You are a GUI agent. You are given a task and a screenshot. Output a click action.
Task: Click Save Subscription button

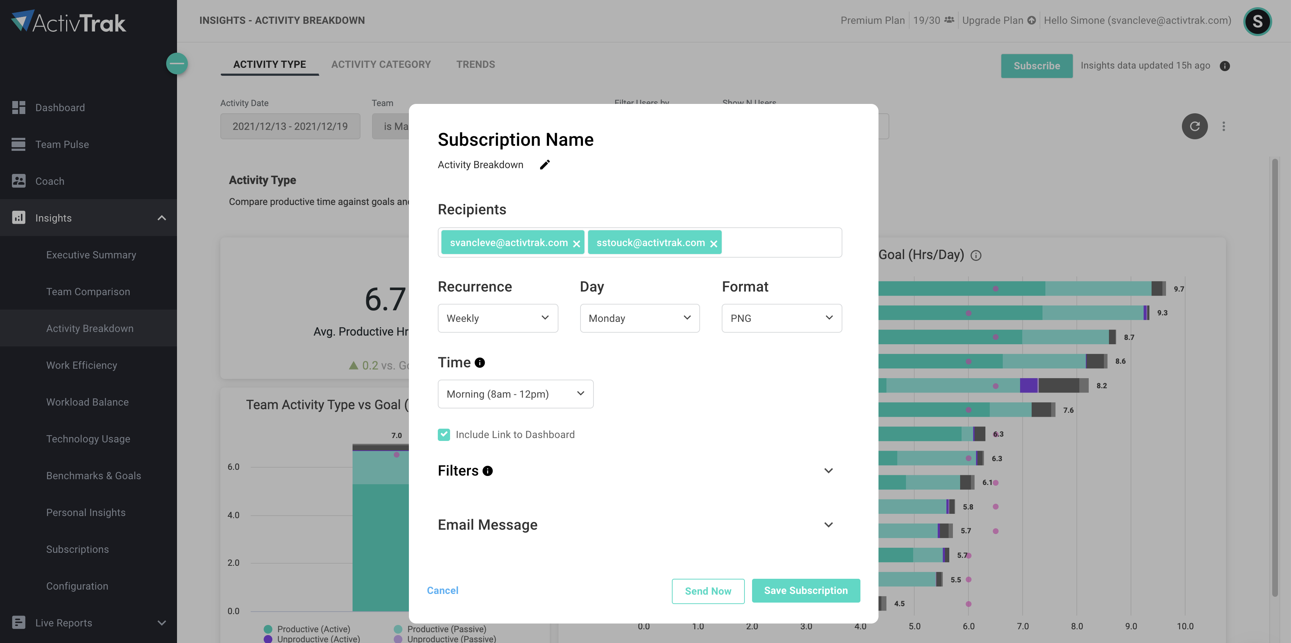(806, 590)
